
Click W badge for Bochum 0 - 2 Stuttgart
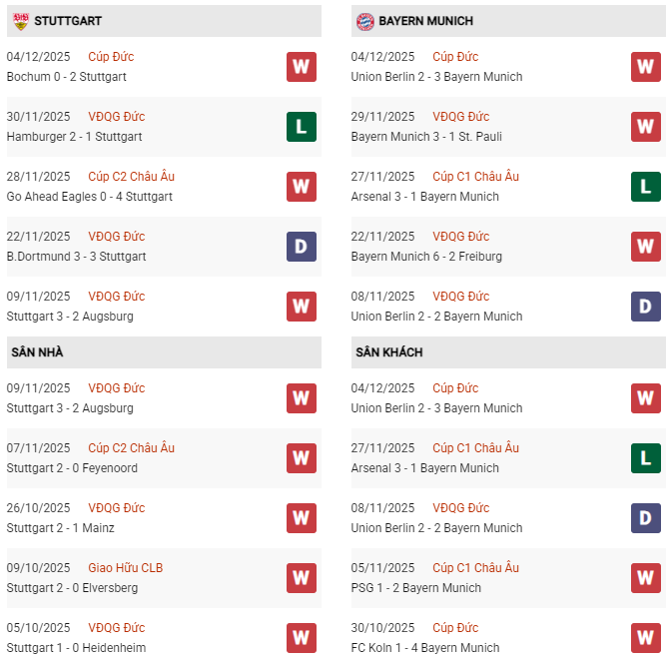301,67
